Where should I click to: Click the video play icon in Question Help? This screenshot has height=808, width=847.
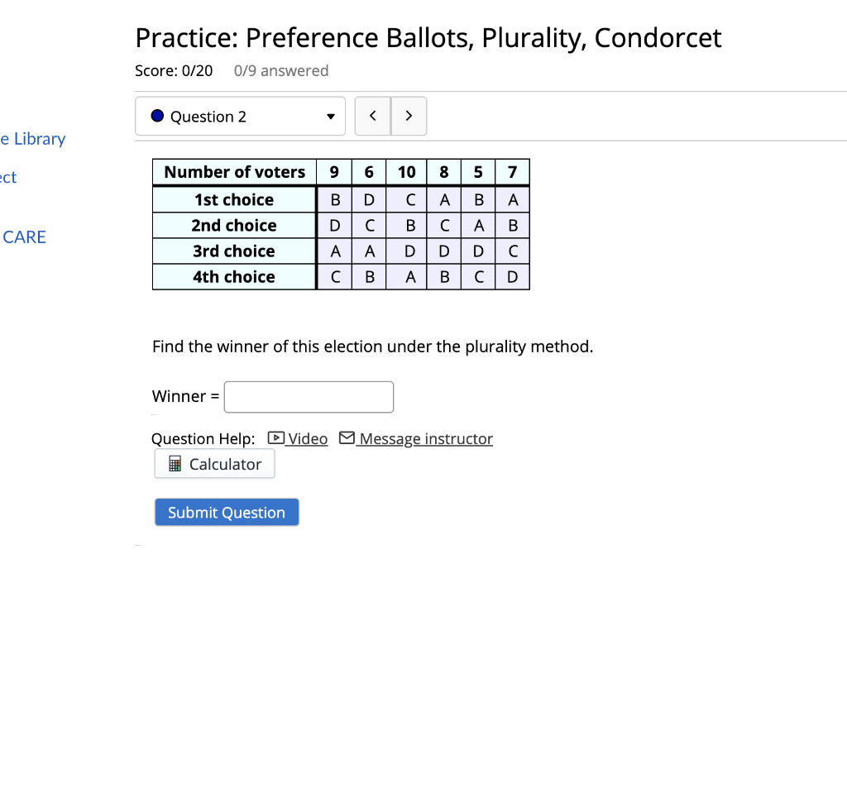pyautogui.click(x=277, y=438)
